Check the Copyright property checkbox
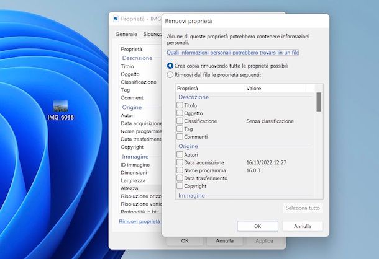The height and width of the screenshot is (259, 379). 180,186
